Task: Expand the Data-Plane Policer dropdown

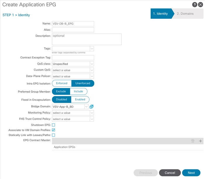Action: pos(92,76)
